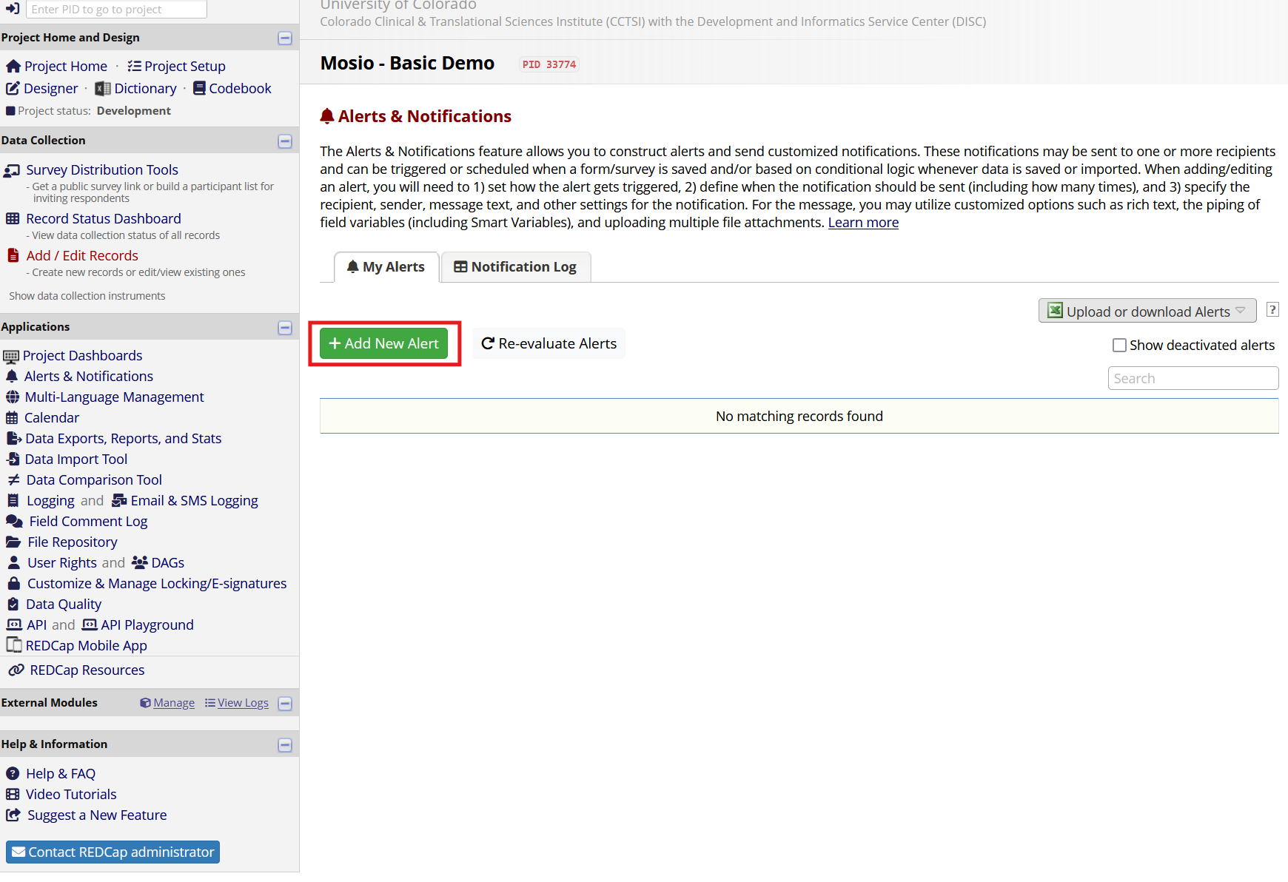Click the REDCap Mobile App device icon

coord(13,644)
